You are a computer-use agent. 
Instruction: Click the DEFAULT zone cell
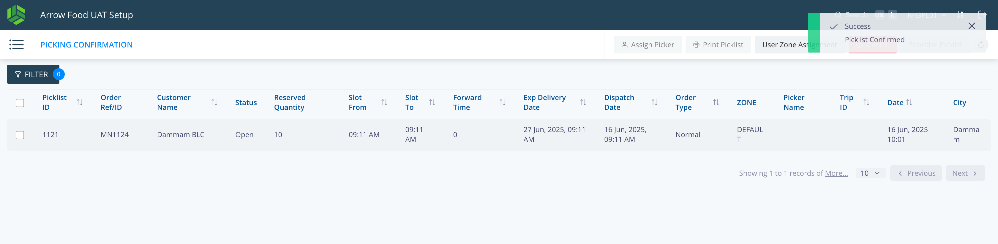[x=750, y=134]
